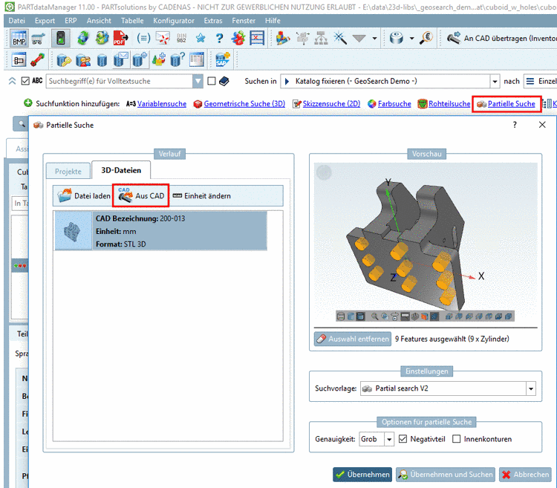Open the Konfigurator menu
This screenshot has width=557, height=488.
174,21
